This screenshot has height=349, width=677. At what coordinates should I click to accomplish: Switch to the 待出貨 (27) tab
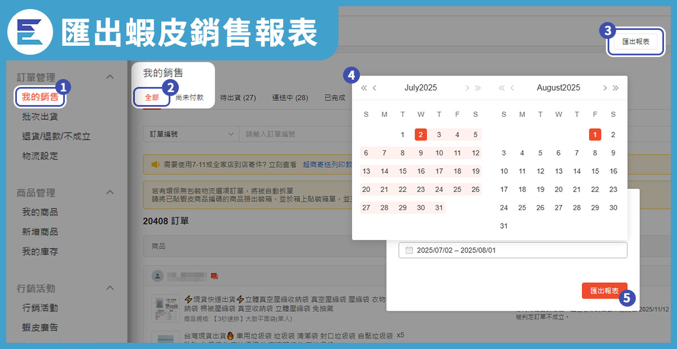238,98
